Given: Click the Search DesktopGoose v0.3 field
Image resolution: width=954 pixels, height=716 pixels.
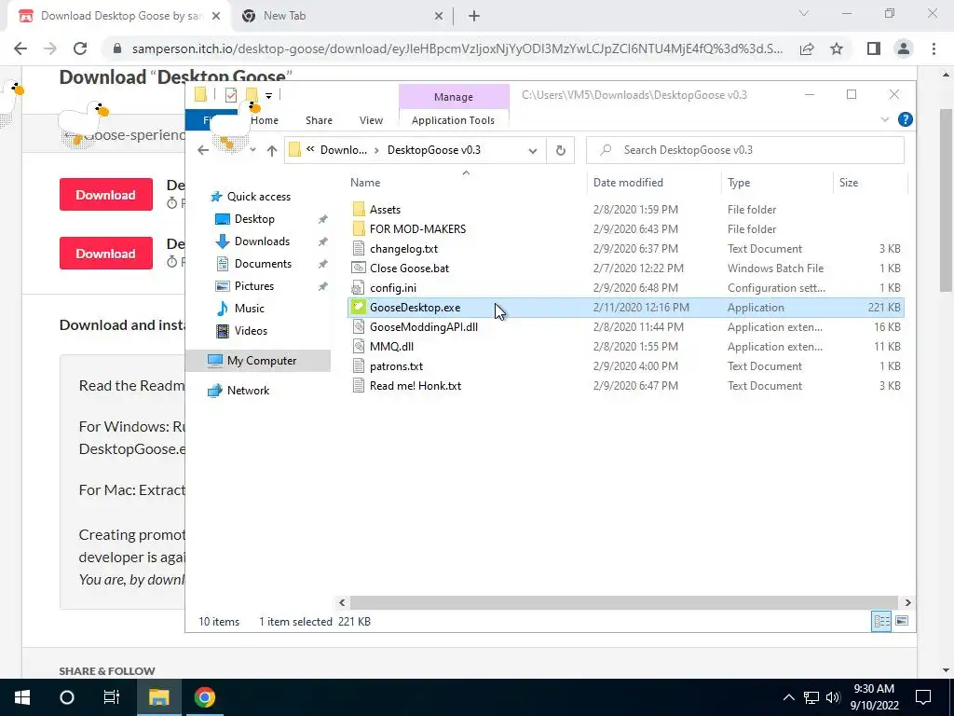Looking at the screenshot, I should [x=745, y=150].
